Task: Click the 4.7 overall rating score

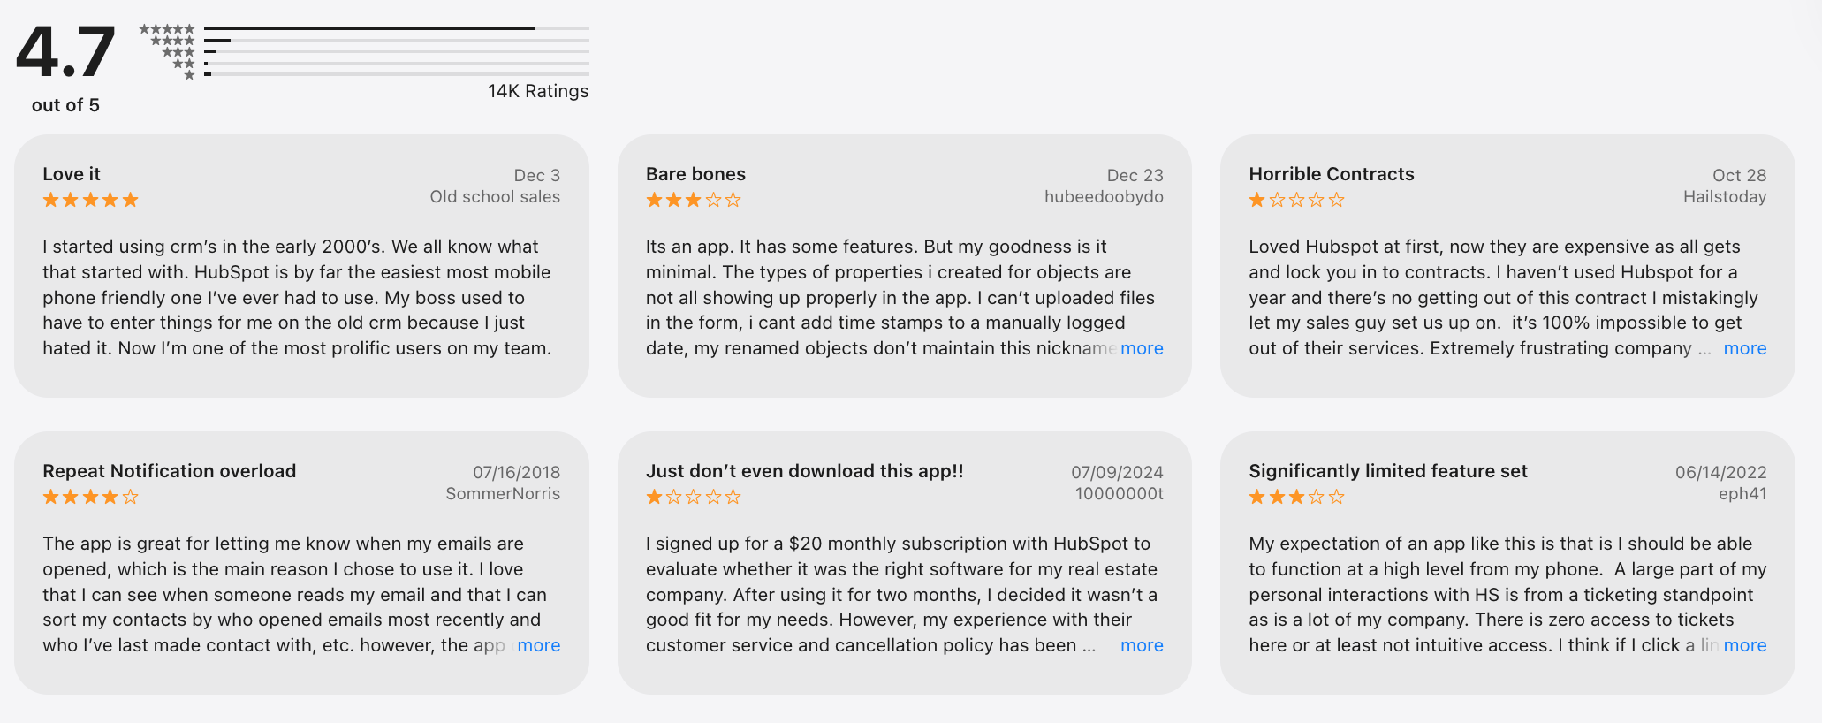Action: [x=65, y=51]
